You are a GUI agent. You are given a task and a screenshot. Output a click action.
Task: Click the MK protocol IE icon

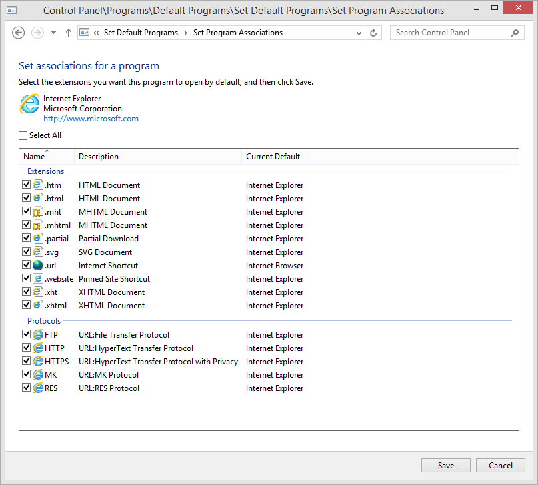point(38,374)
